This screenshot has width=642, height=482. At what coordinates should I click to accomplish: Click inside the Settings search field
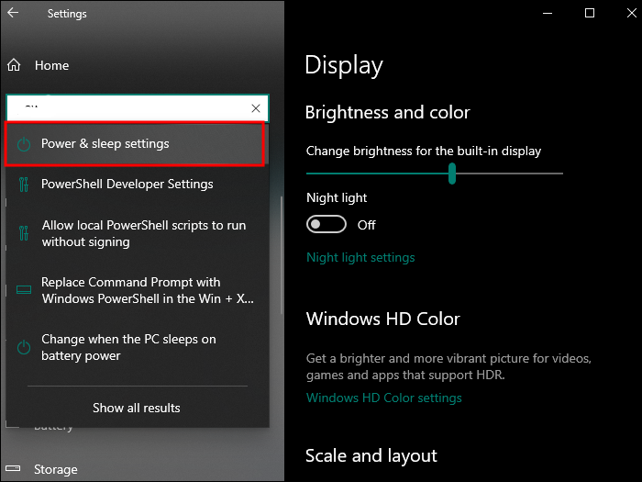pyautogui.click(x=128, y=108)
